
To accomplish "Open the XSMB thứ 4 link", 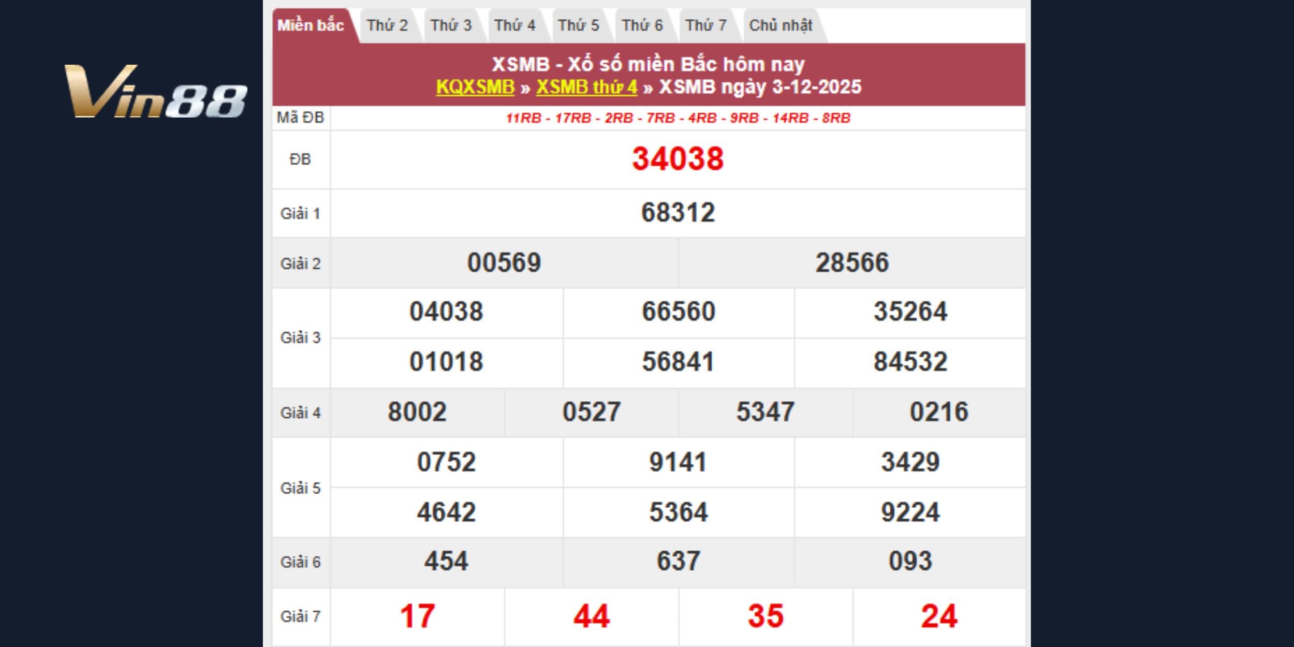I will click(x=586, y=87).
